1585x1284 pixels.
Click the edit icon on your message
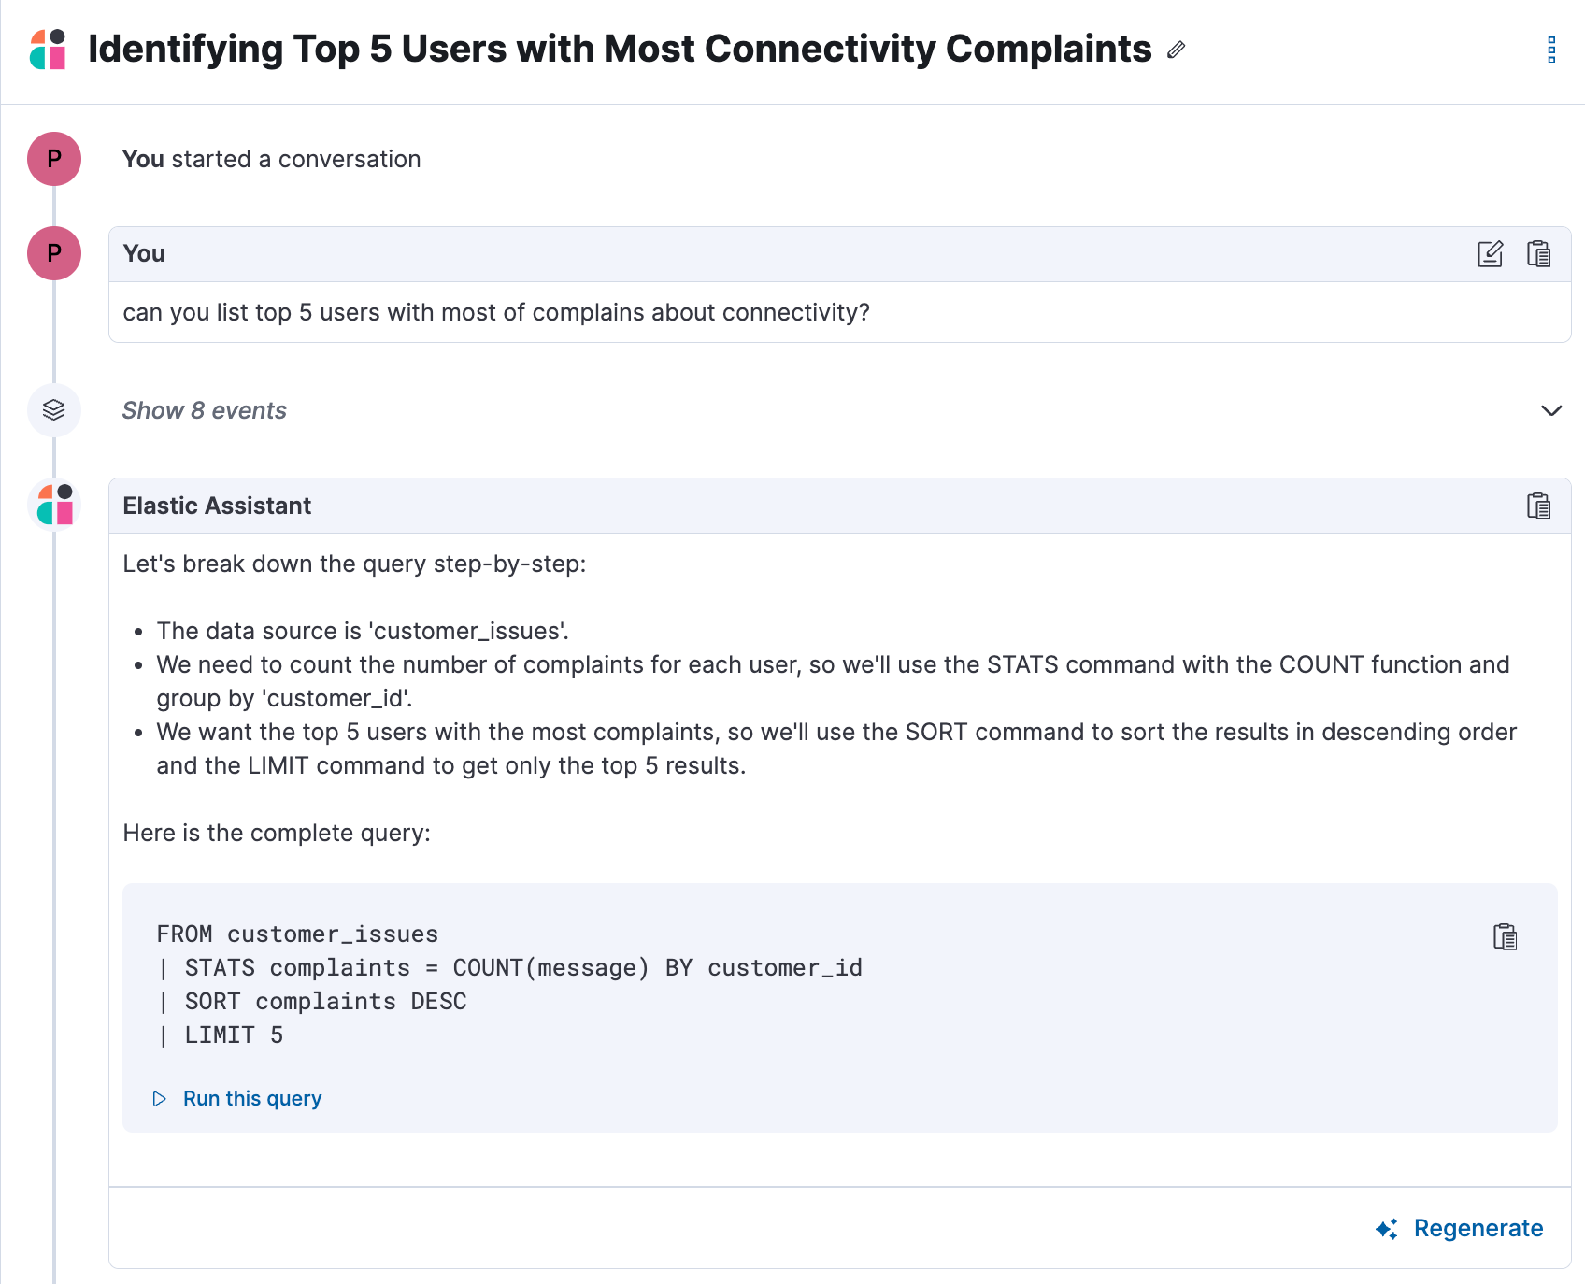[1491, 254]
